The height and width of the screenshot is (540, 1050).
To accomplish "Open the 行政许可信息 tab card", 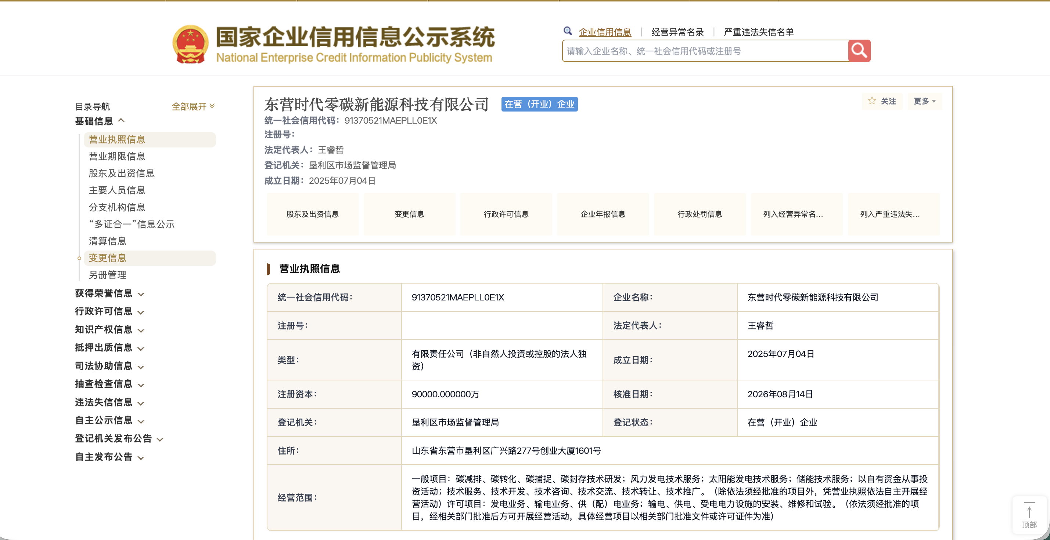I will (x=506, y=214).
